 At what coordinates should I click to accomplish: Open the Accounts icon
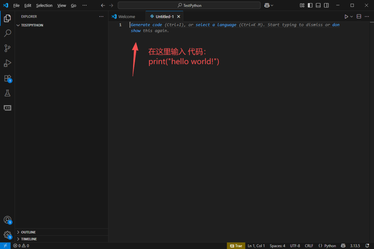(7, 220)
